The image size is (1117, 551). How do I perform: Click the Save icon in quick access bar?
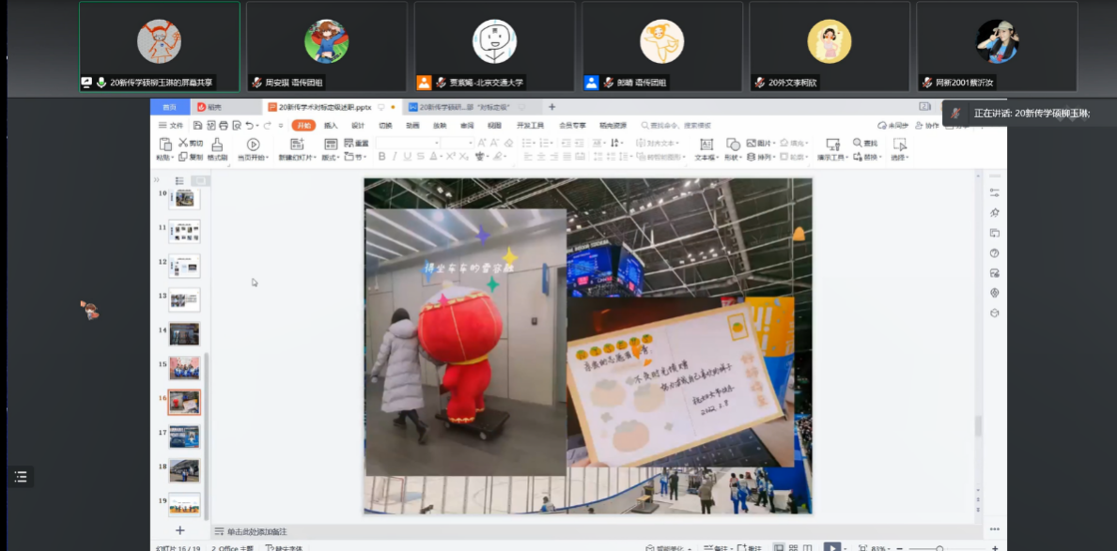tap(197, 125)
